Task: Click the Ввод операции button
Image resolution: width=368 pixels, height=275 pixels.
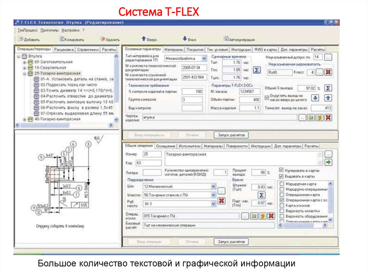Action: click(x=149, y=242)
